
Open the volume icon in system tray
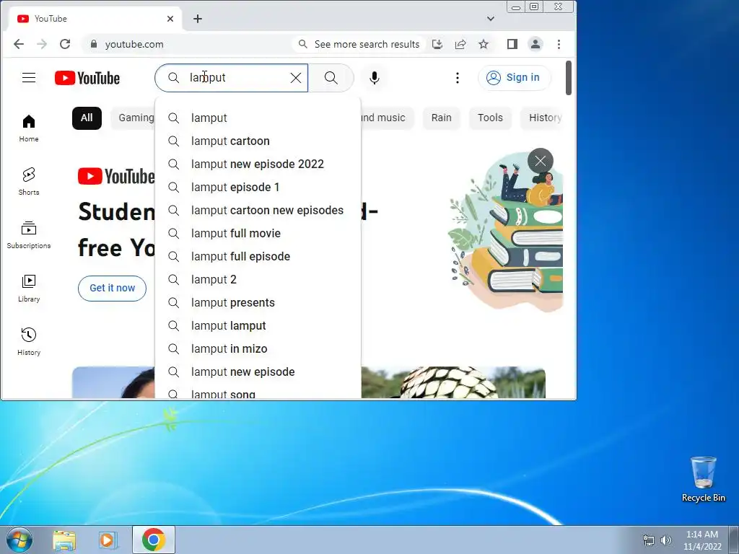pyautogui.click(x=665, y=540)
